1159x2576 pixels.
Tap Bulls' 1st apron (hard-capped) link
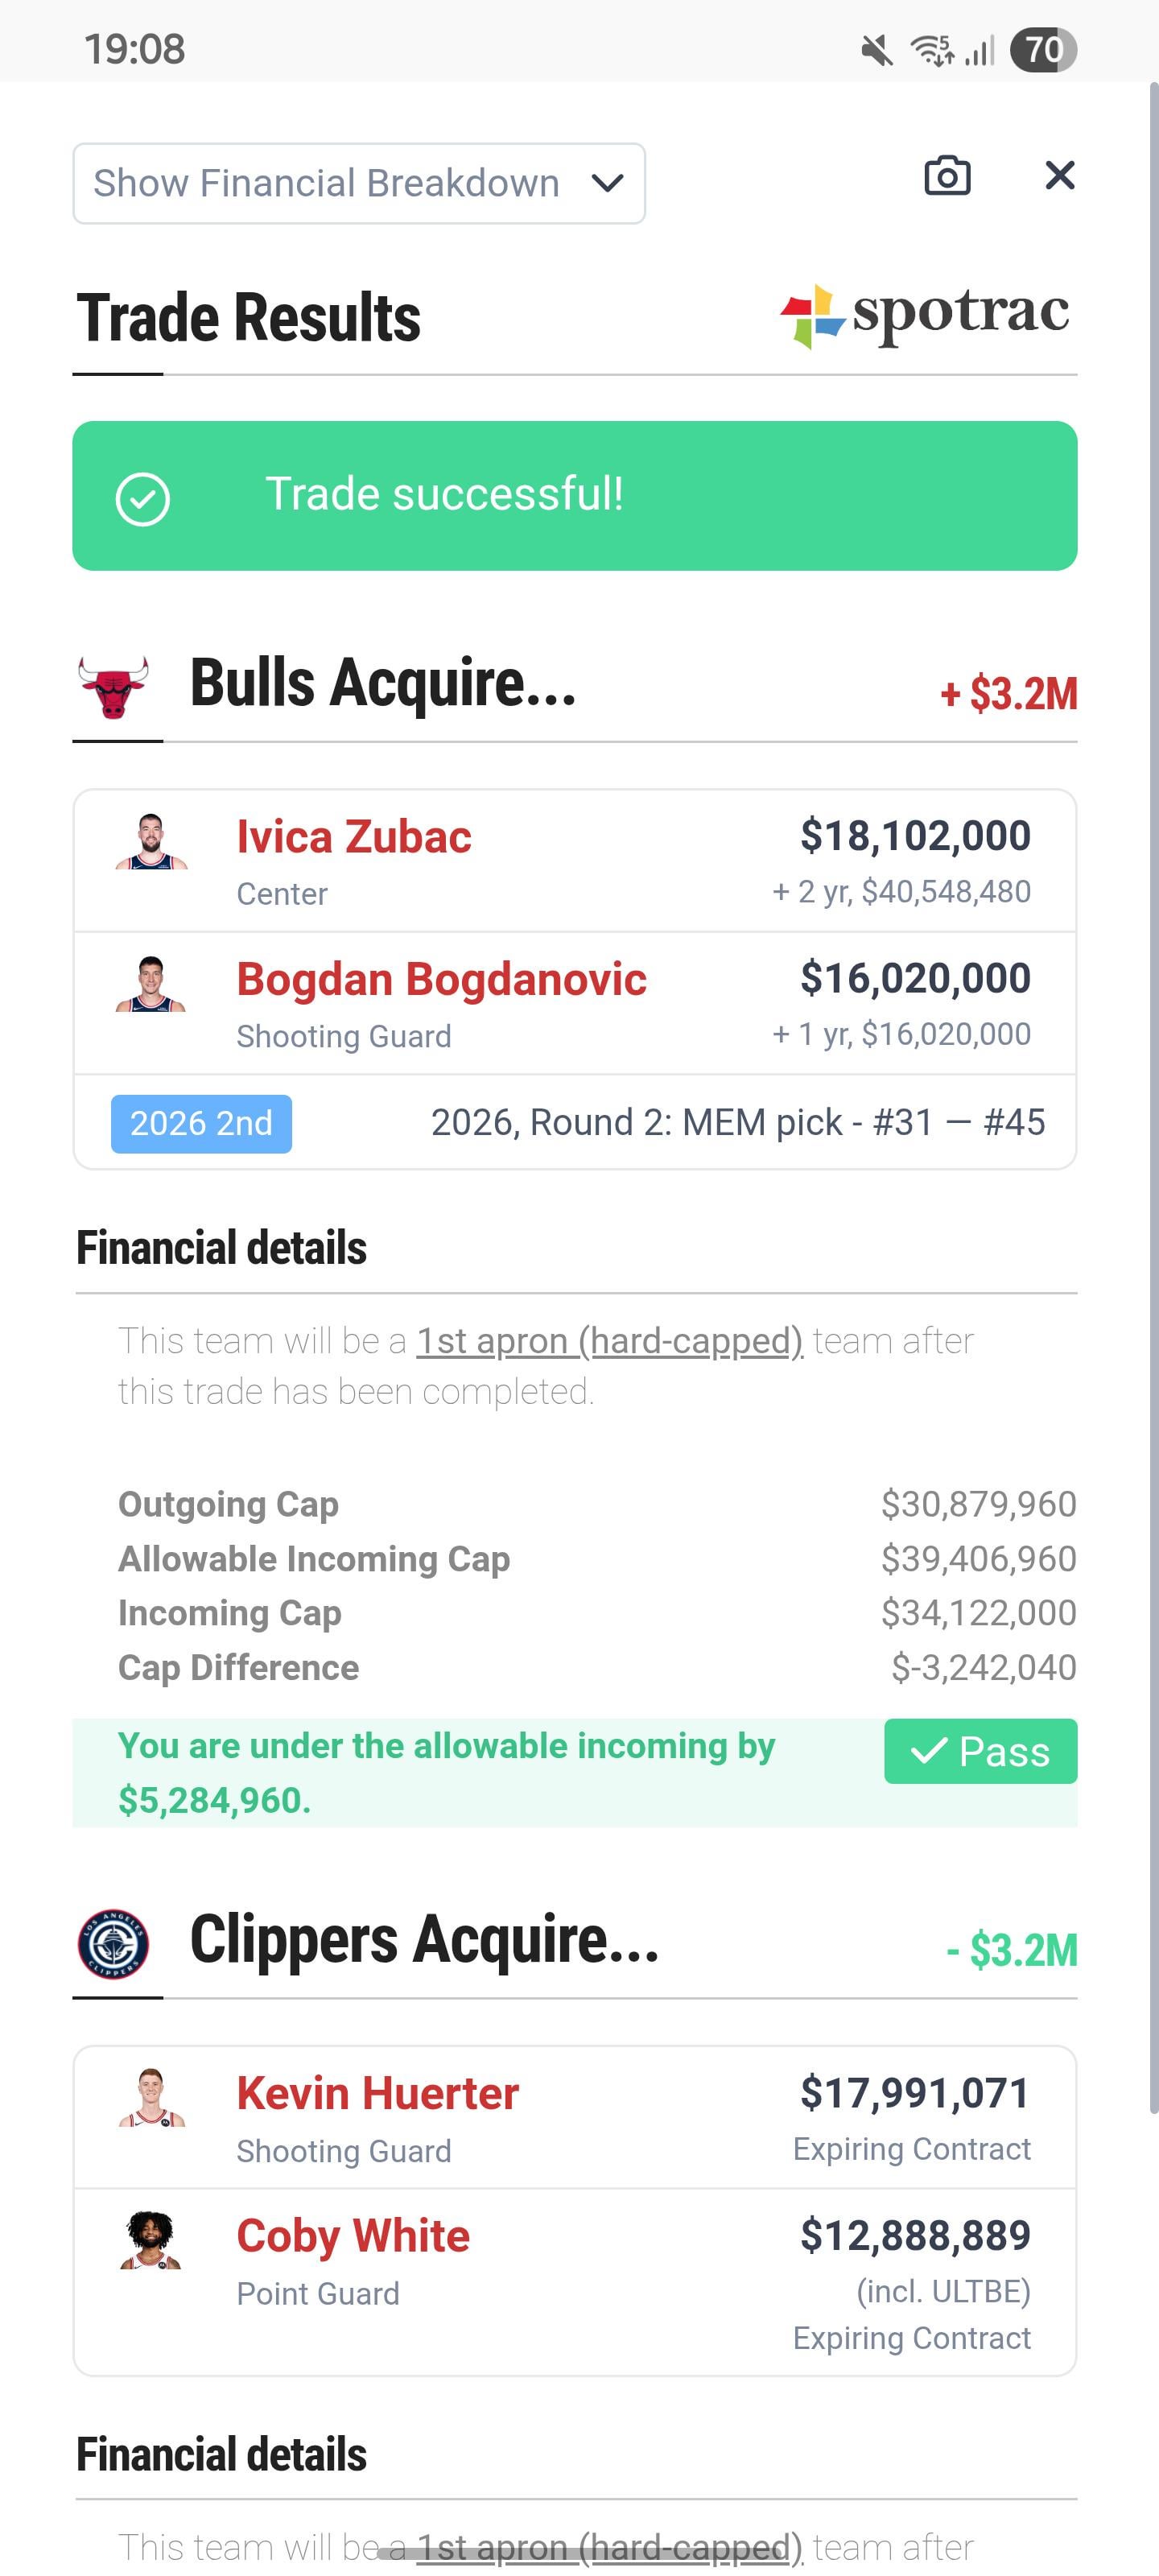tap(609, 1340)
